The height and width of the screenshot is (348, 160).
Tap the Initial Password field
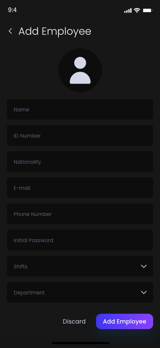80,240
